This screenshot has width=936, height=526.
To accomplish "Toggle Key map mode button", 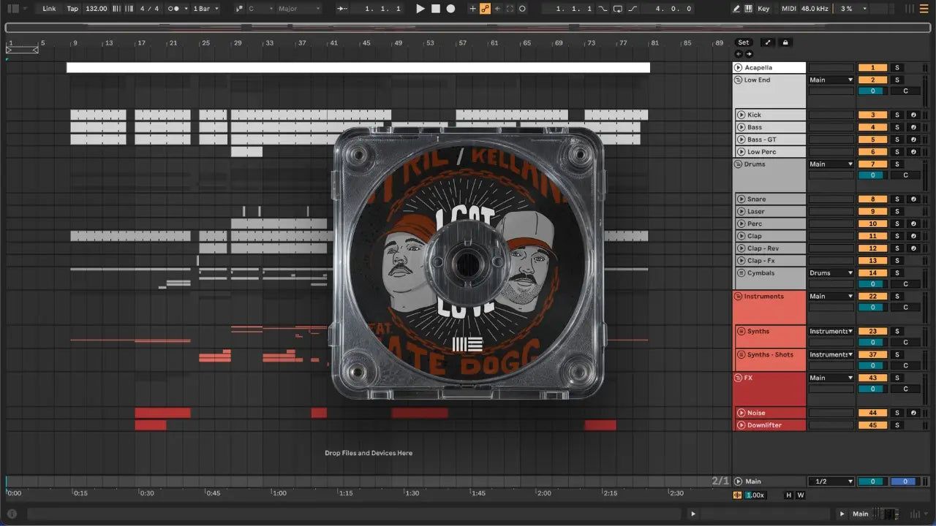I will pyautogui.click(x=763, y=9).
